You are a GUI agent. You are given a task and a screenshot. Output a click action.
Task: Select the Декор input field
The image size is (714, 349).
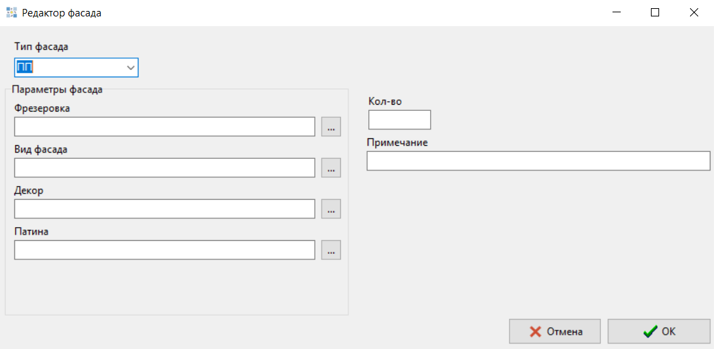[165, 209]
